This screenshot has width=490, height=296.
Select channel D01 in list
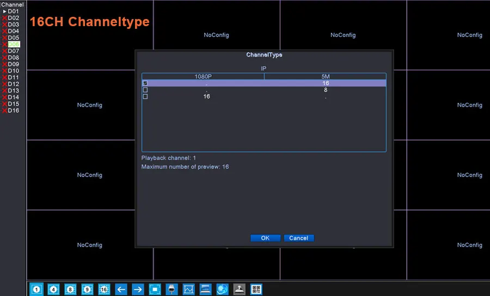[13, 11]
